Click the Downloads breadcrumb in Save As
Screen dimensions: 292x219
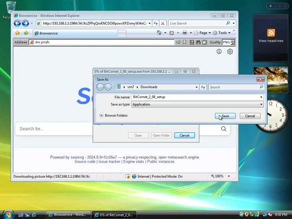pyautogui.click(x=149, y=87)
